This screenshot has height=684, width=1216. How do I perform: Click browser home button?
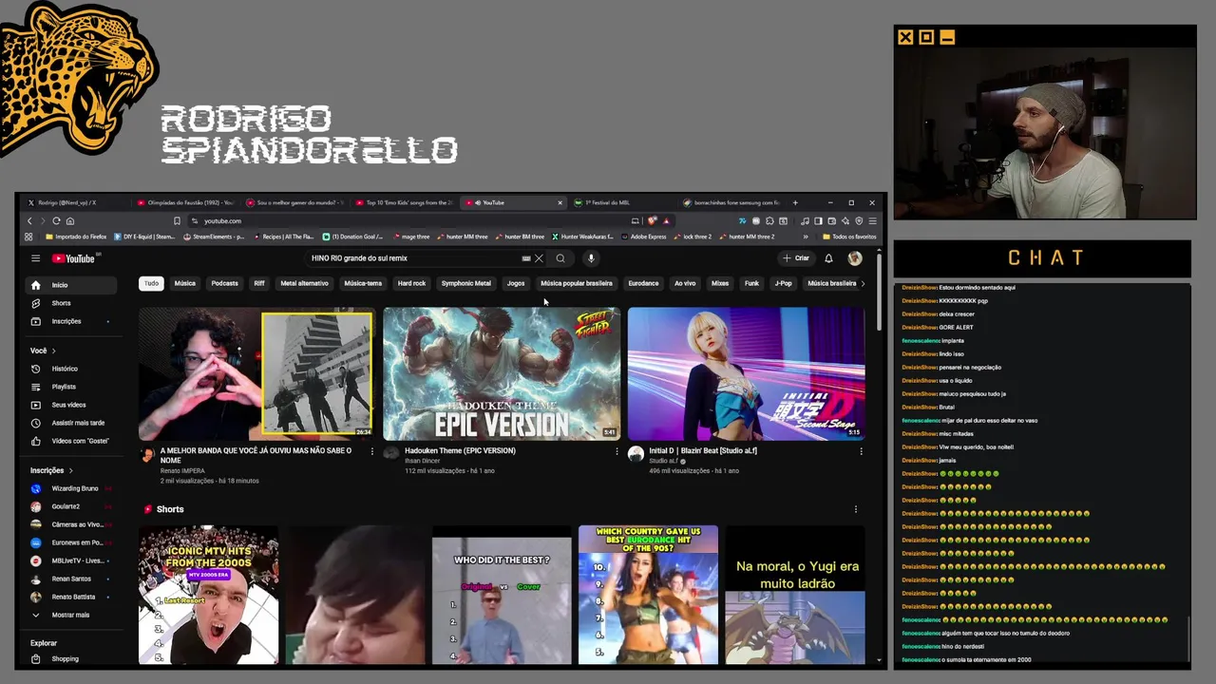pos(70,220)
